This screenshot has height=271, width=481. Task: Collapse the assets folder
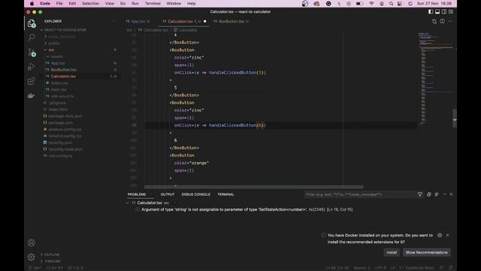[48, 56]
